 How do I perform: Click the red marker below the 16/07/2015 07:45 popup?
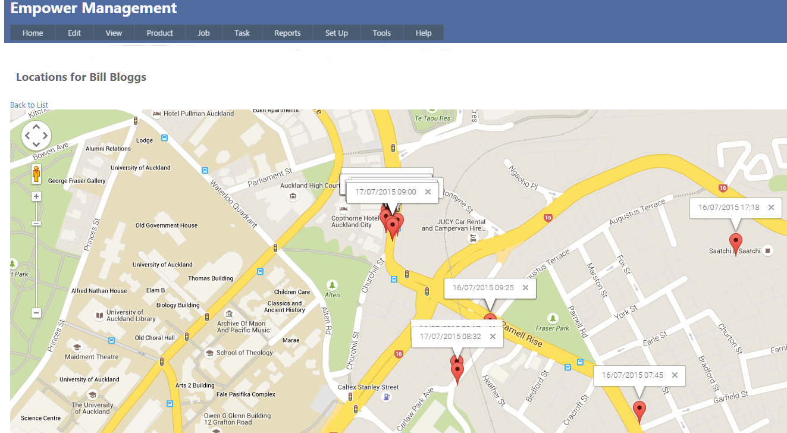(639, 410)
